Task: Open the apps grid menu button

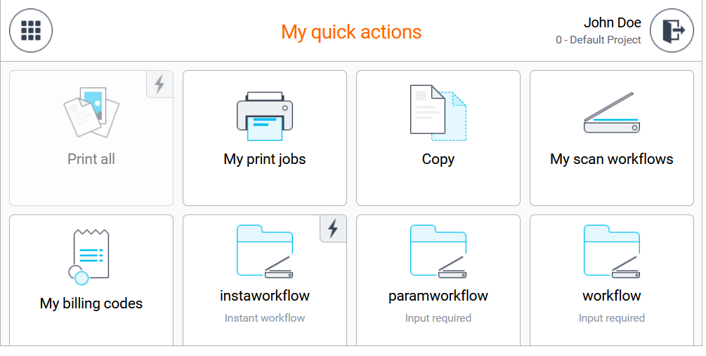Action: [31, 31]
